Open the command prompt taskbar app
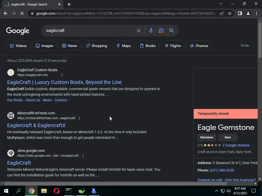The width and height of the screenshot is (262, 196). [69, 191]
